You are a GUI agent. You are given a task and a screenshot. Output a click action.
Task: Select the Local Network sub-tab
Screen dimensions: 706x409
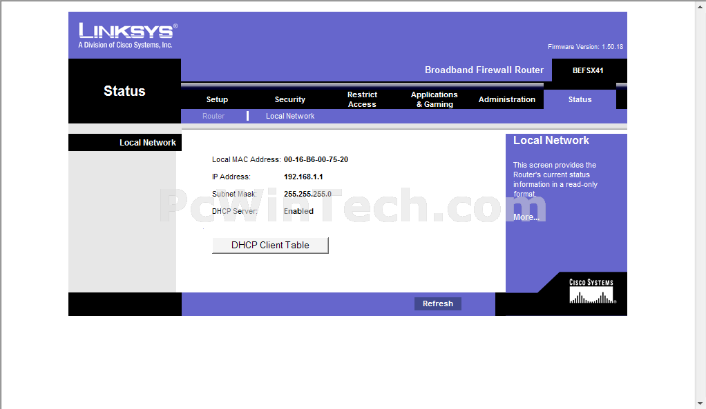290,116
